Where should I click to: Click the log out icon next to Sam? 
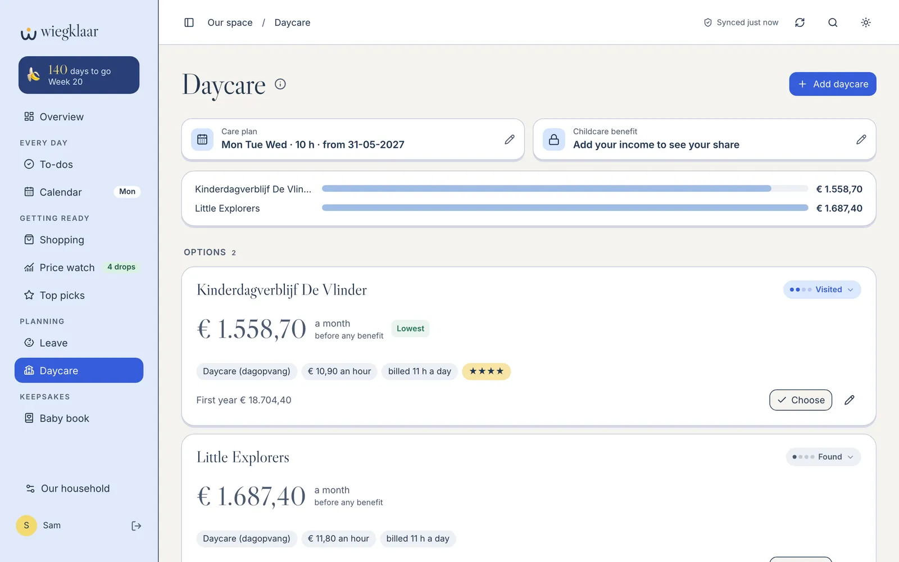pyautogui.click(x=136, y=526)
